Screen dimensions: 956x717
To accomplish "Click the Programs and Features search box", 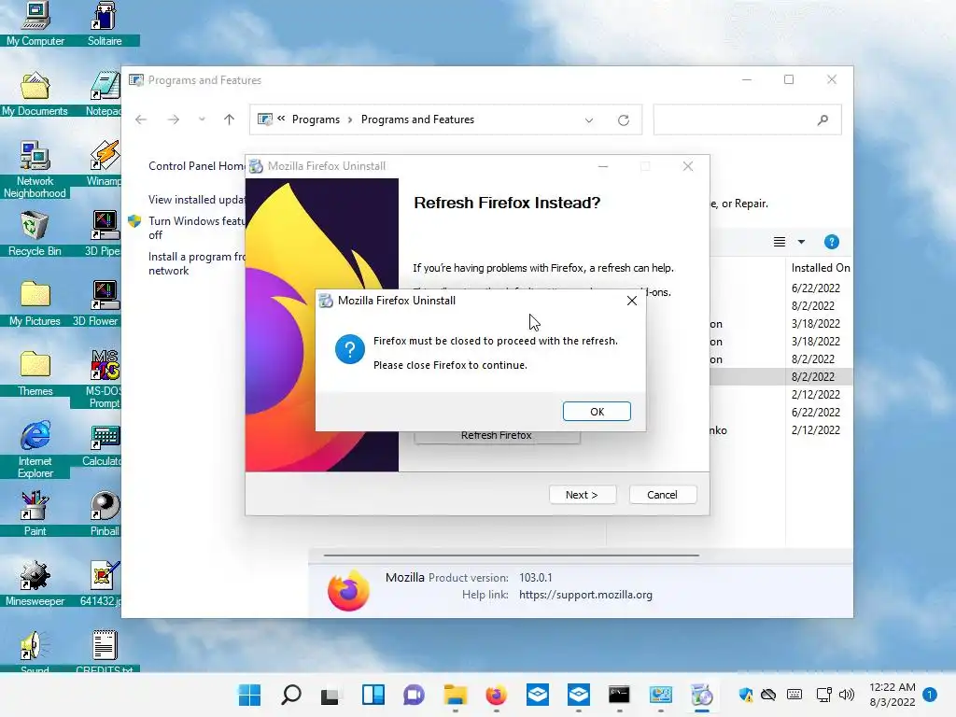I will coord(747,120).
